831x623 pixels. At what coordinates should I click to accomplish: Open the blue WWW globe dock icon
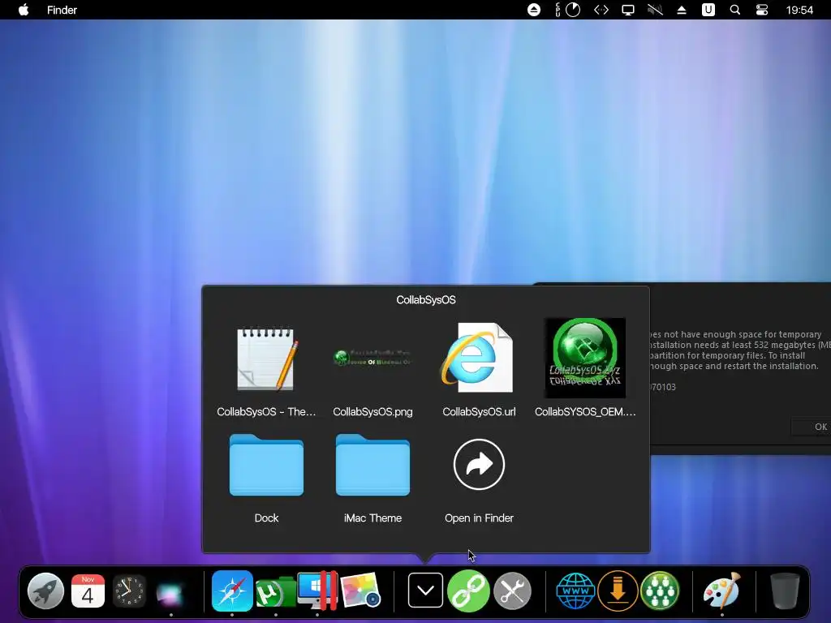coord(575,591)
